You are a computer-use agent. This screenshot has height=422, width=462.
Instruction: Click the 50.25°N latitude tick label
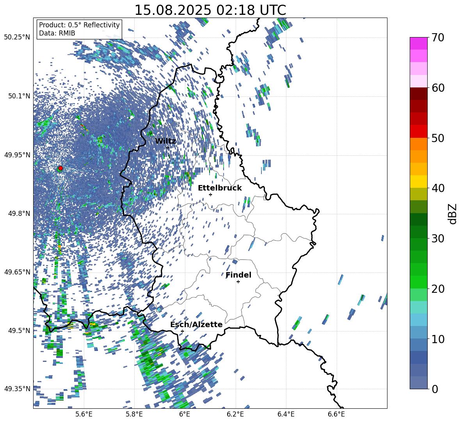(17, 37)
